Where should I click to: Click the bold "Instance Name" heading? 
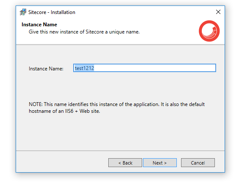point(39,25)
